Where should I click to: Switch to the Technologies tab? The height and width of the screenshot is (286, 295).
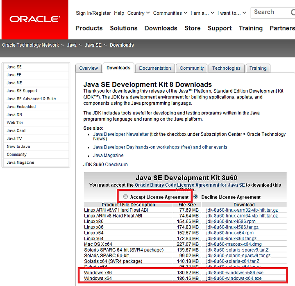click(226, 68)
